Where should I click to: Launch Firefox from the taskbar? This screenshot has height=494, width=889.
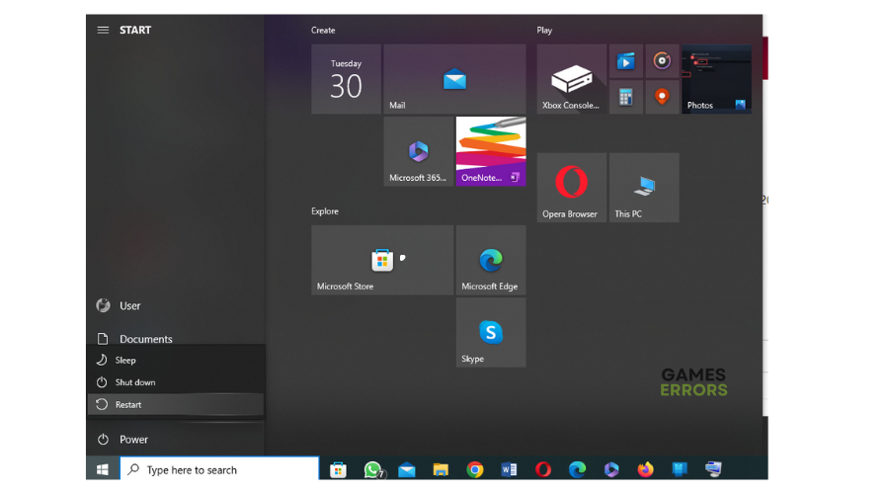point(645,469)
